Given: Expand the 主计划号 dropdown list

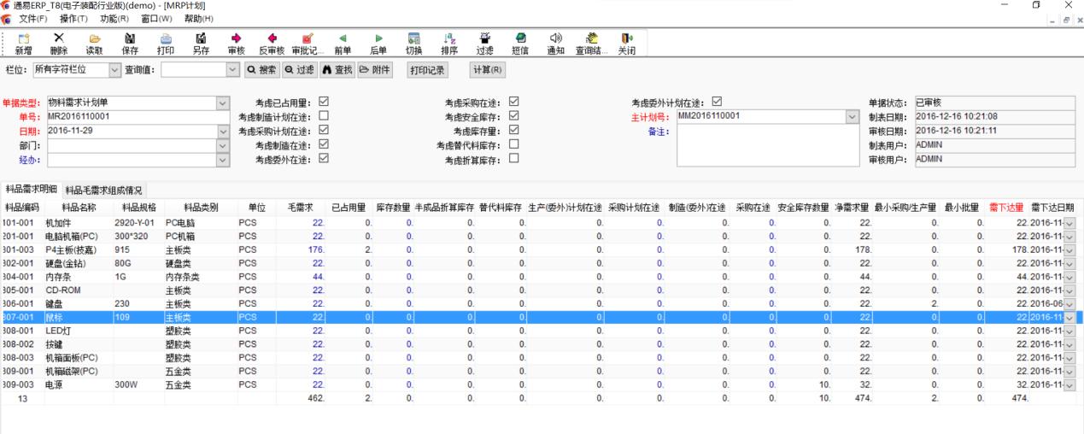Looking at the screenshot, I should click(x=851, y=116).
